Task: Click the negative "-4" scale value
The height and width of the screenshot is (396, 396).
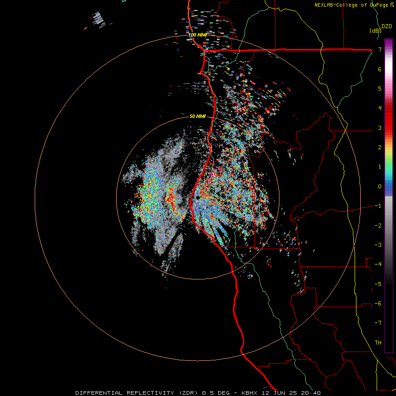Action: coord(378,264)
